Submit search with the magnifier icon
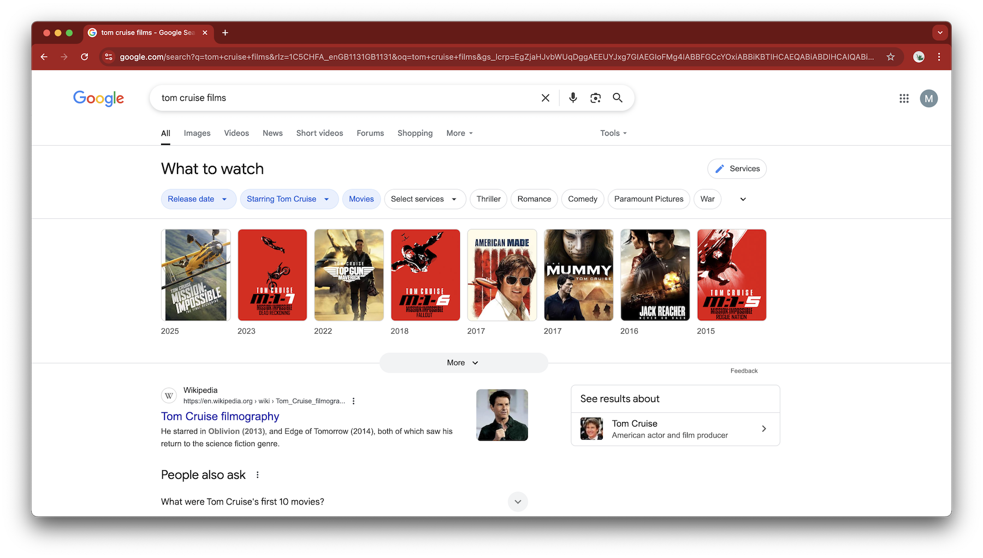This screenshot has width=983, height=558. (x=618, y=98)
